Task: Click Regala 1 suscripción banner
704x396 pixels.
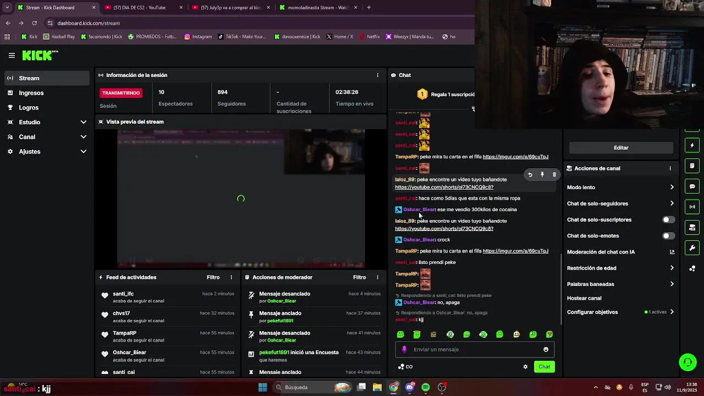Action: [x=446, y=95]
